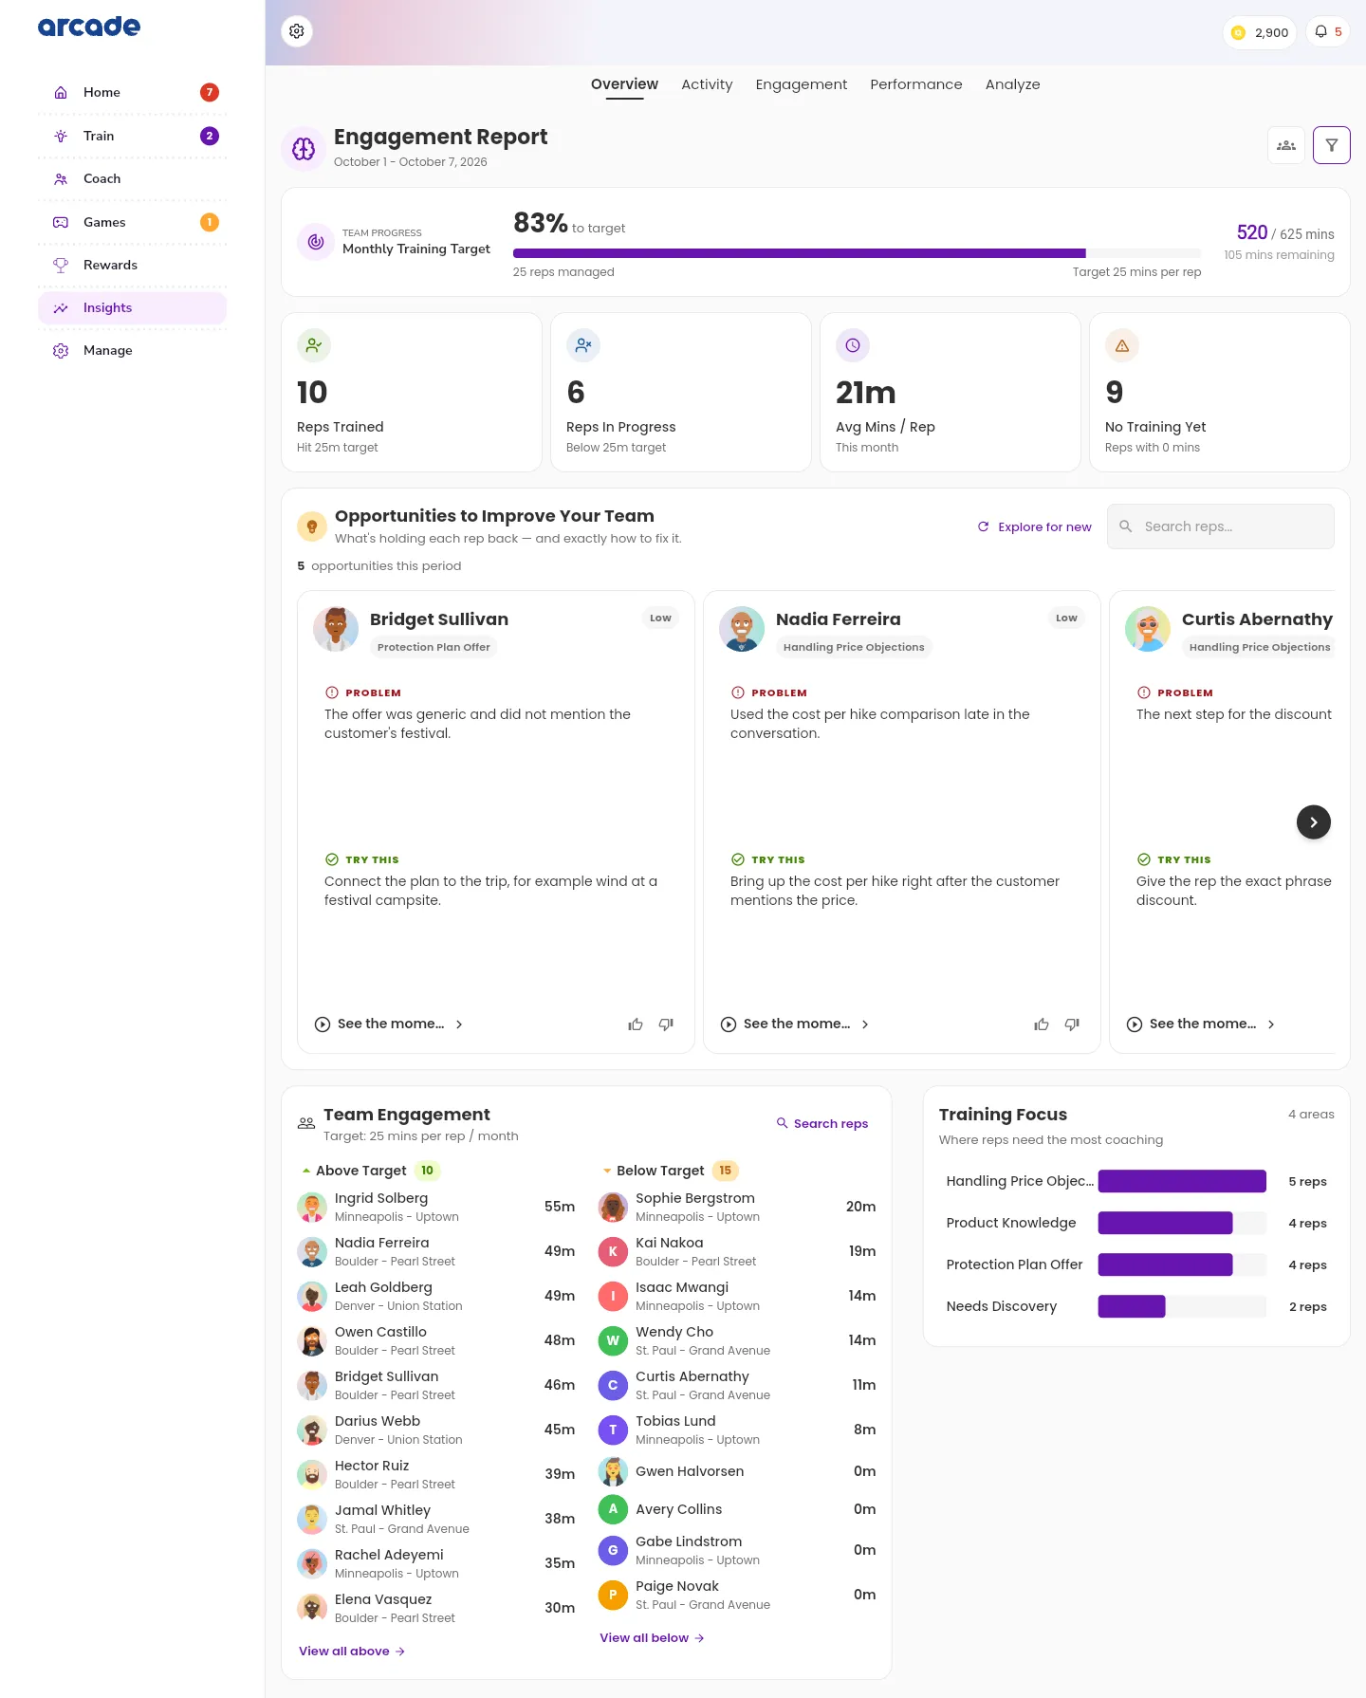This screenshot has width=1366, height=1698.
Task: Open Train in the sidebar
Action: pos(133,136)
